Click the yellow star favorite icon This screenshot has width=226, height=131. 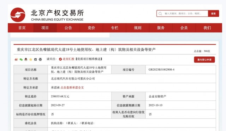tap(31, 59)
